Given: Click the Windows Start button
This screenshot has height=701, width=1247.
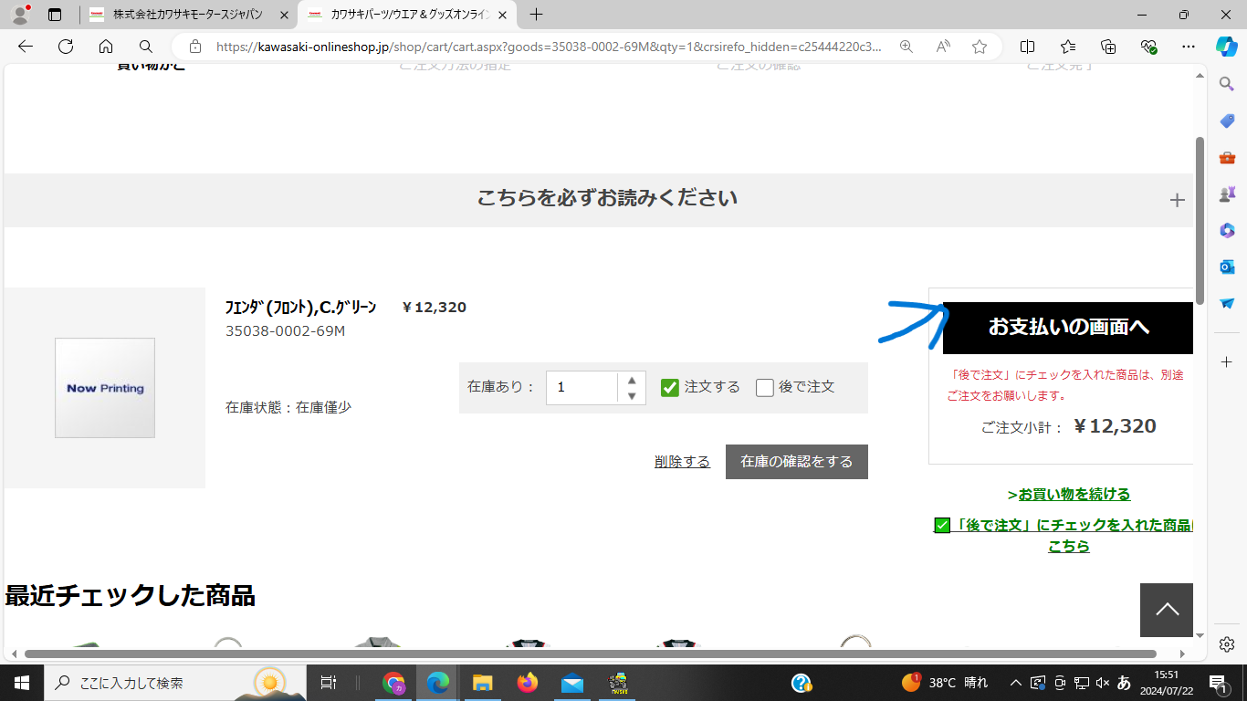Looking at the screenshot, I should coord(22,683).
